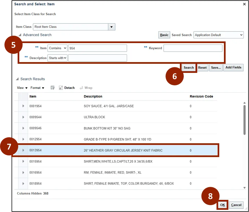Click the Detach table icon
Screen dimensions: 249x212
coord(61,88)
